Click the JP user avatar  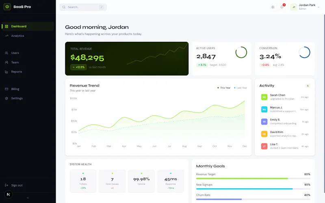pos(294,7)
